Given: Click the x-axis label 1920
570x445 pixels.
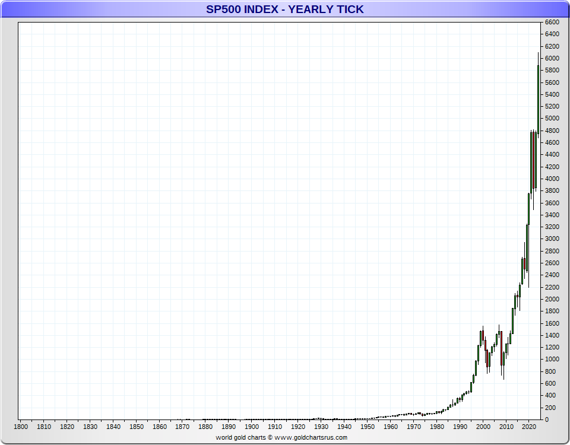Looking at the screenshot, I should click(x=298, y=427).
